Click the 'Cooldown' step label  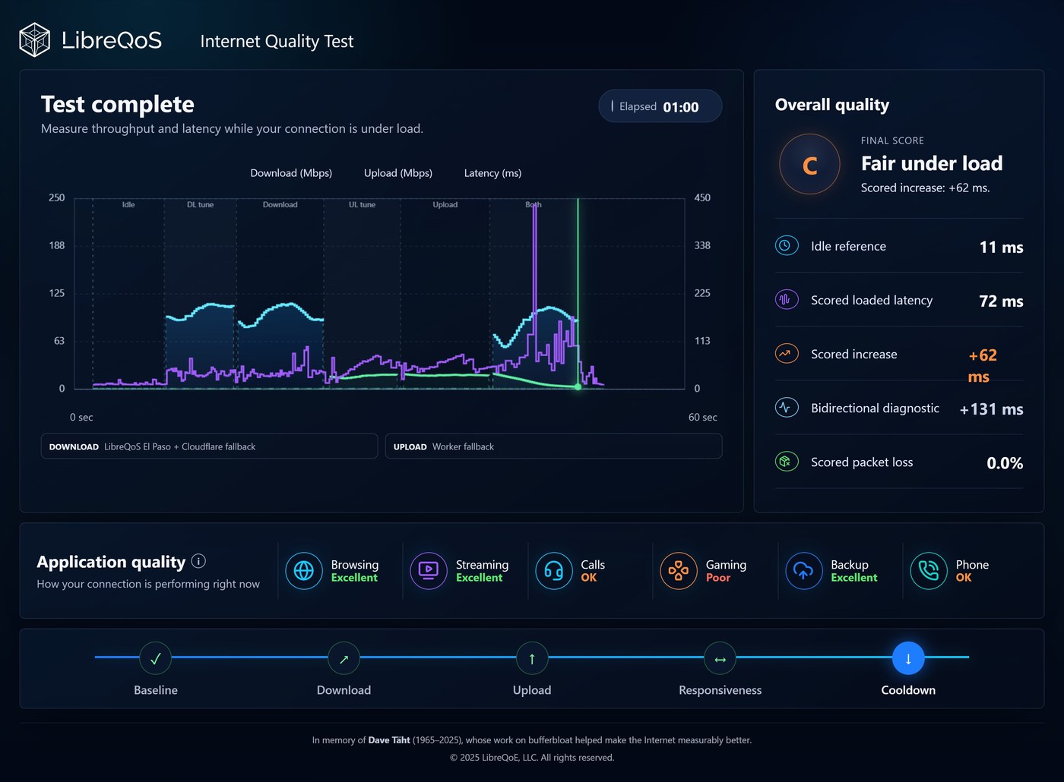(x=908, y=690)
